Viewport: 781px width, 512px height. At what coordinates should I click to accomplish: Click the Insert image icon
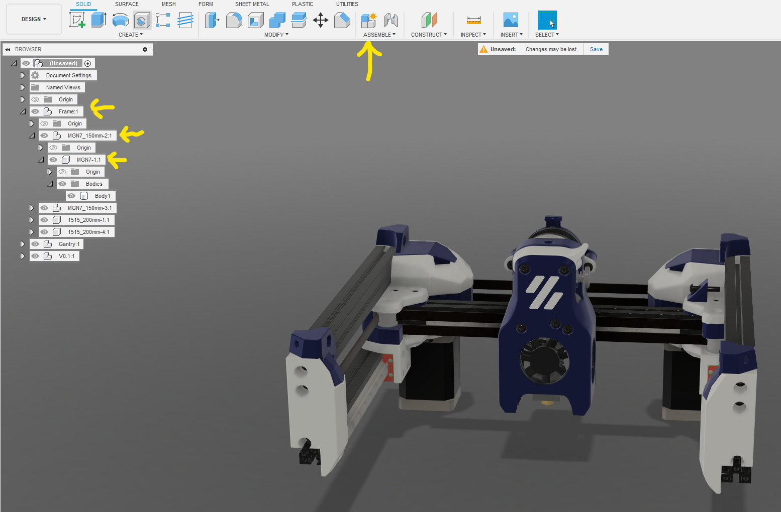click(511, 20)
